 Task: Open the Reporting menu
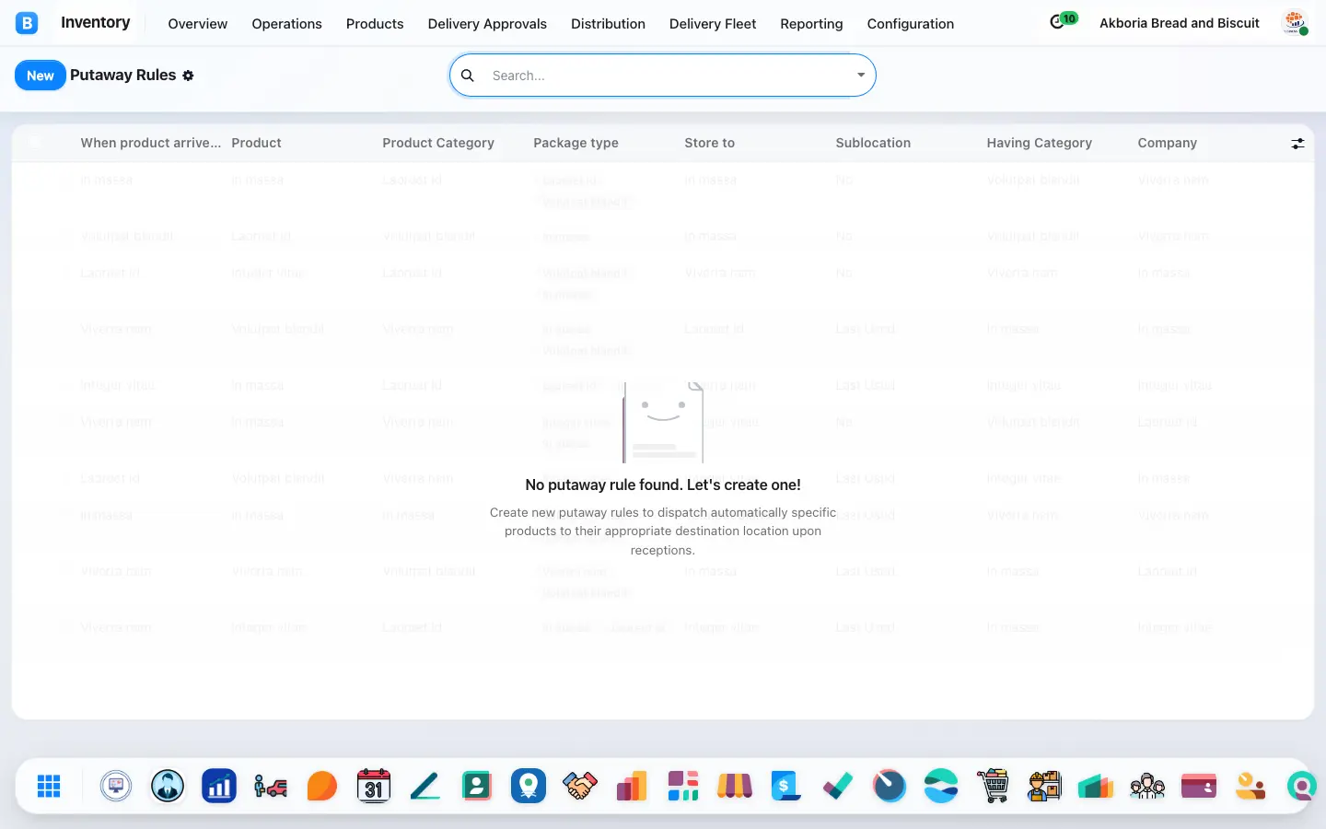point(811,24)
